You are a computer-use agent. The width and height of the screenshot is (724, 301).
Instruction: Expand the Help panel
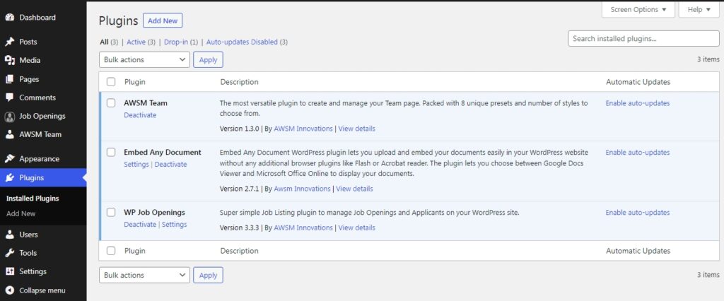(699, 9)
